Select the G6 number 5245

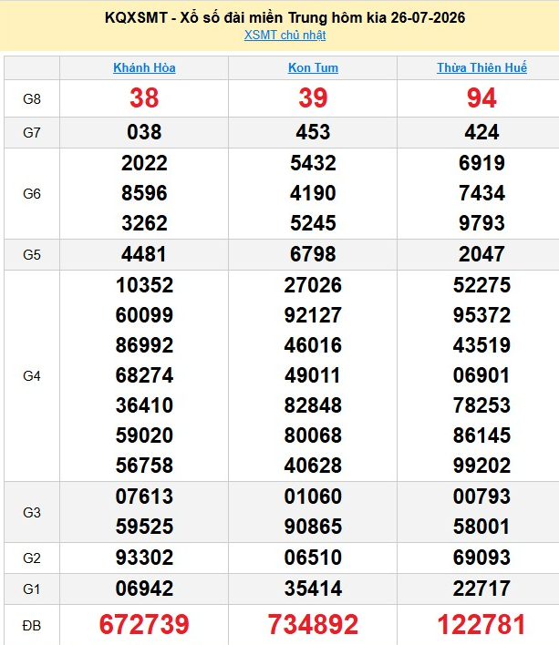[x=313, y=223]
